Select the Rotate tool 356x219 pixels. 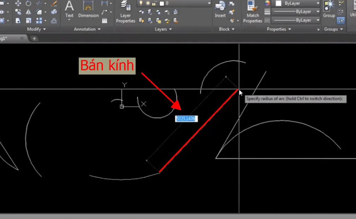(x=28, y=3)
